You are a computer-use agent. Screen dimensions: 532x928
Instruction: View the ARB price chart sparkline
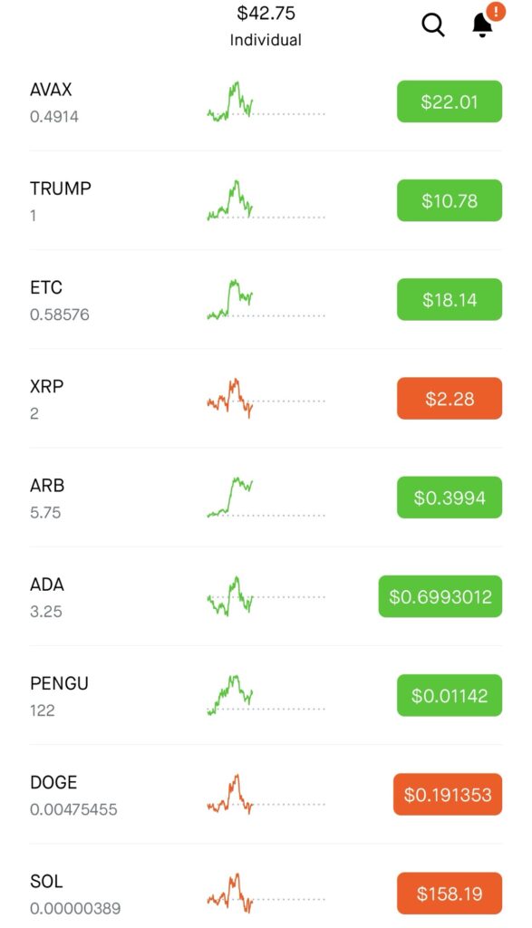click(266, 498)
